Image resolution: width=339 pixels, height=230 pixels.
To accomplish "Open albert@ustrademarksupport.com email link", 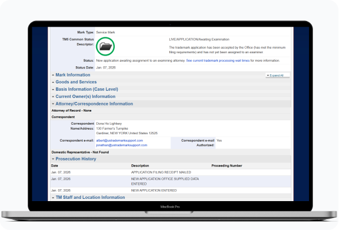I will pos(119,140).
